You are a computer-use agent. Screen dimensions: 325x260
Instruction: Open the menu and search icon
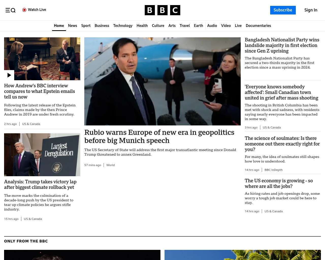tap(10, 10)
